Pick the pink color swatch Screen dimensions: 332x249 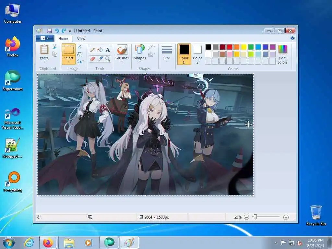[230, 54]
